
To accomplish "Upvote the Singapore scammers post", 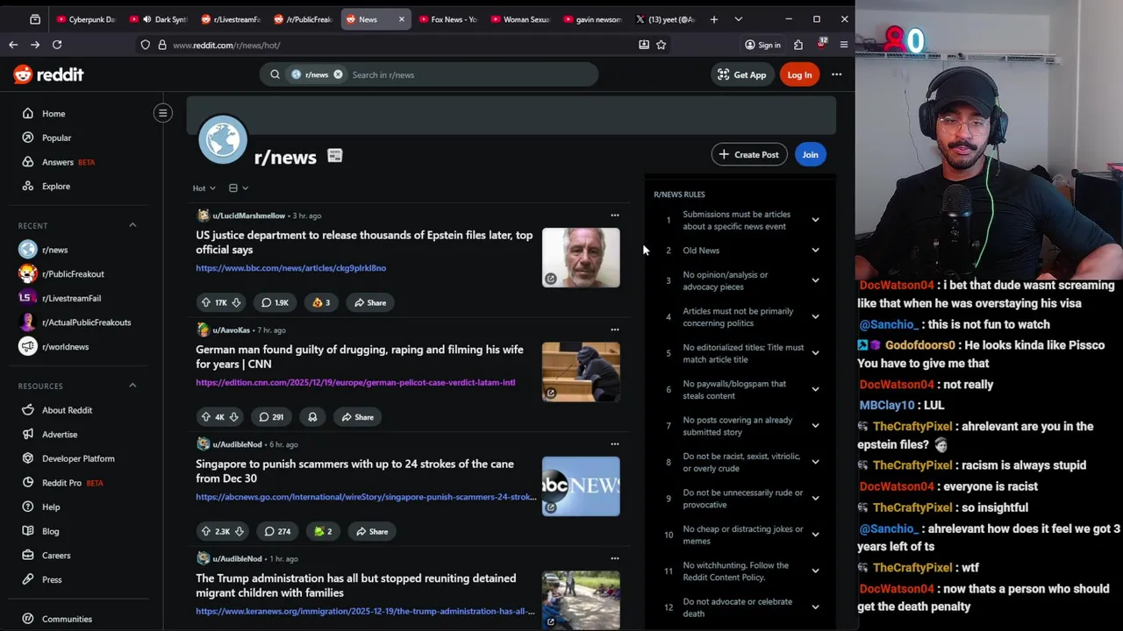I will click(206, 531).
